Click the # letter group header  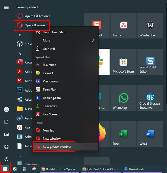(20, 35)
